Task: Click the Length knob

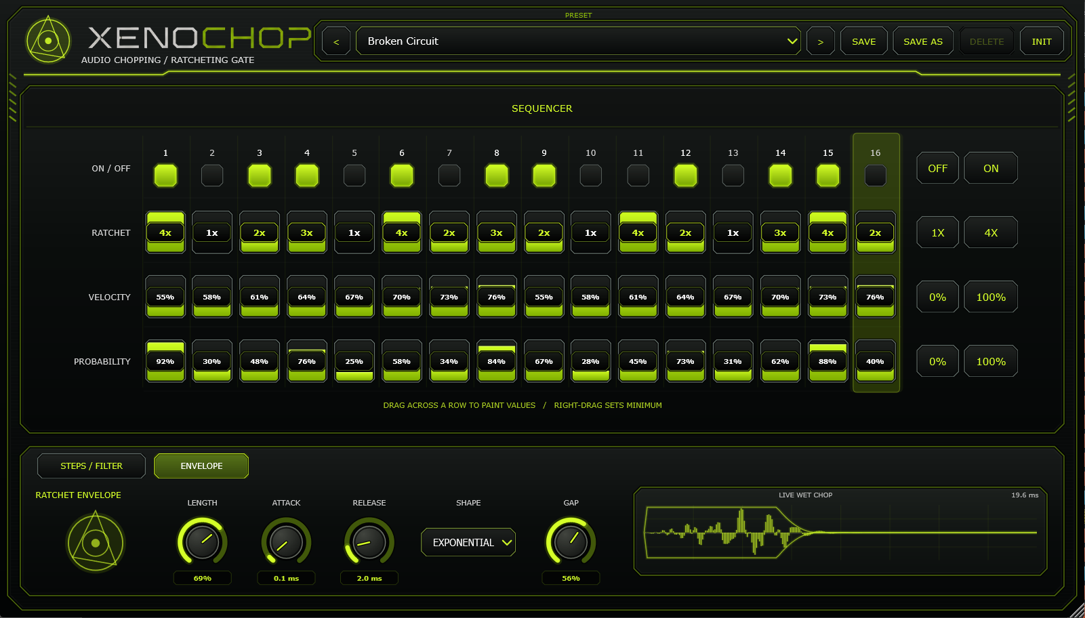Action: click(202, 542)
